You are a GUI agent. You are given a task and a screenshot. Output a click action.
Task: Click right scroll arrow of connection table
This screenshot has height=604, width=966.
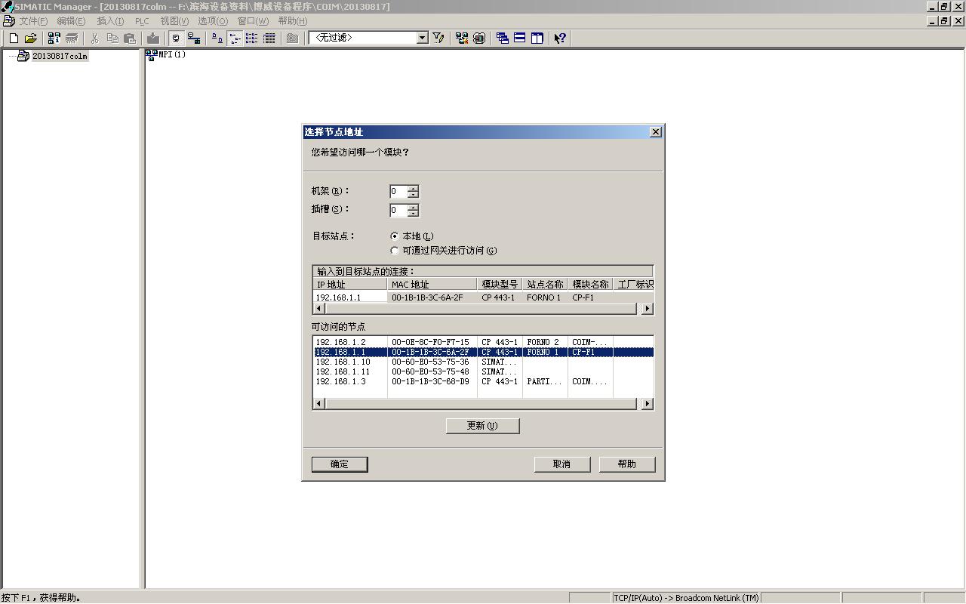(646, 309)
